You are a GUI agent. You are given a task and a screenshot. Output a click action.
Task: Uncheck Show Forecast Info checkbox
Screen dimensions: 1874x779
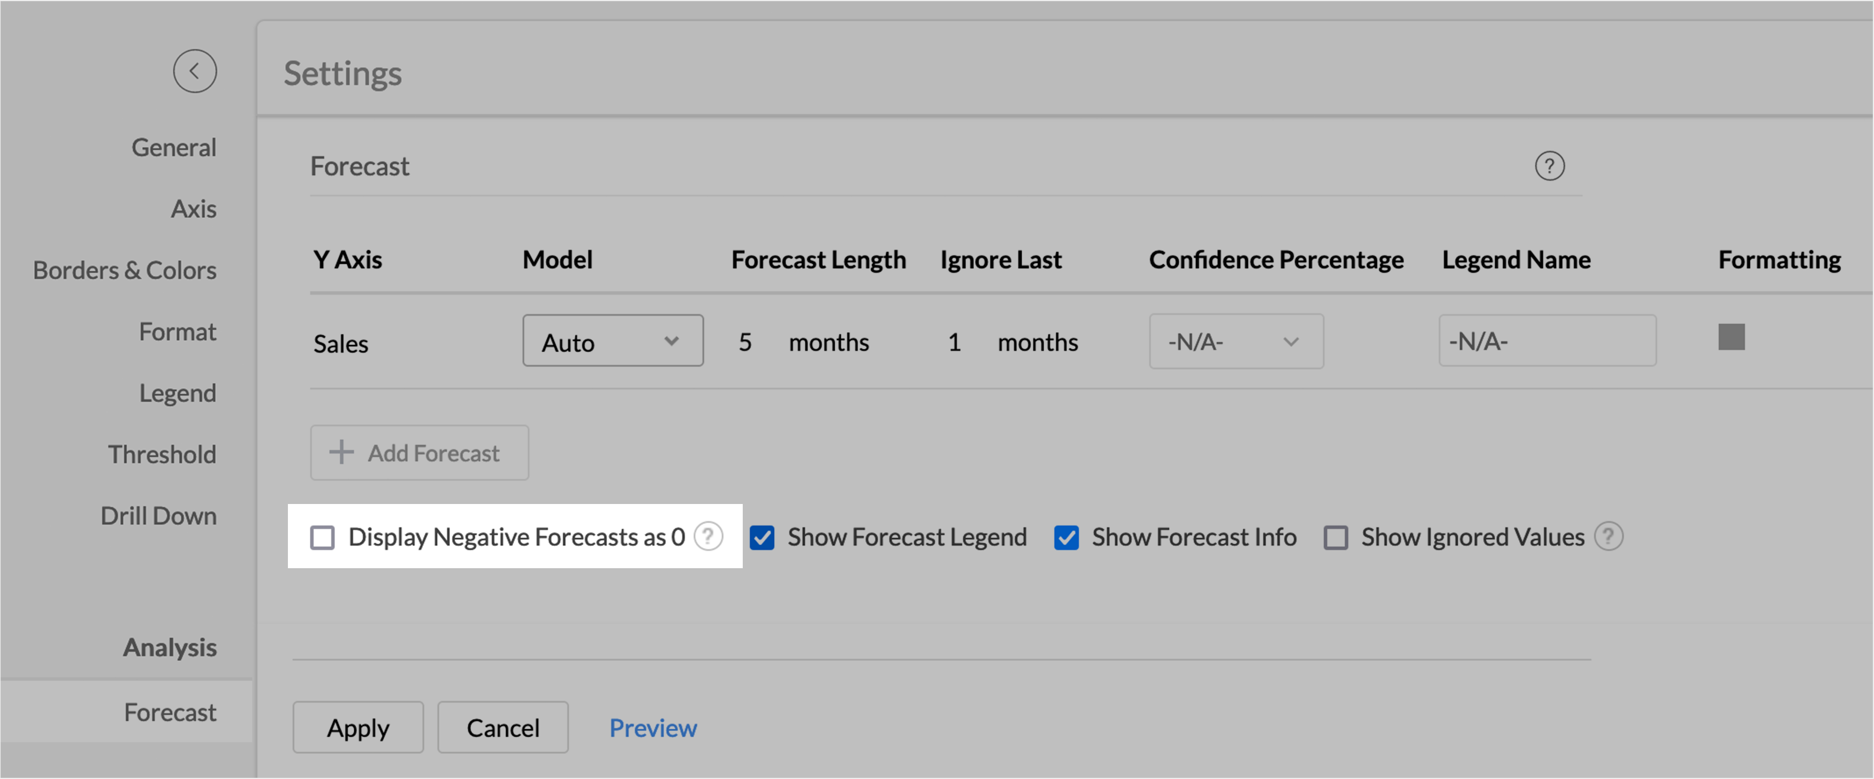click(x=1066, y=538)
